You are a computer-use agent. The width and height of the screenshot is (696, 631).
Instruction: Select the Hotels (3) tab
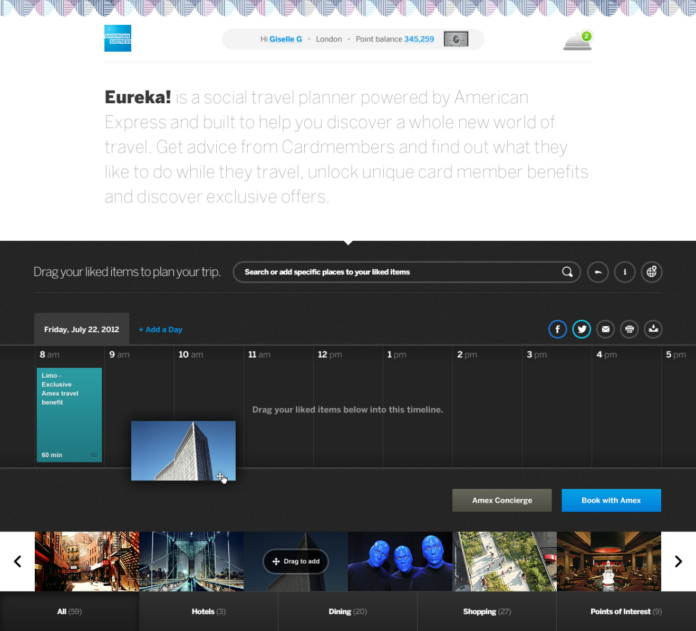click(209, 612)
